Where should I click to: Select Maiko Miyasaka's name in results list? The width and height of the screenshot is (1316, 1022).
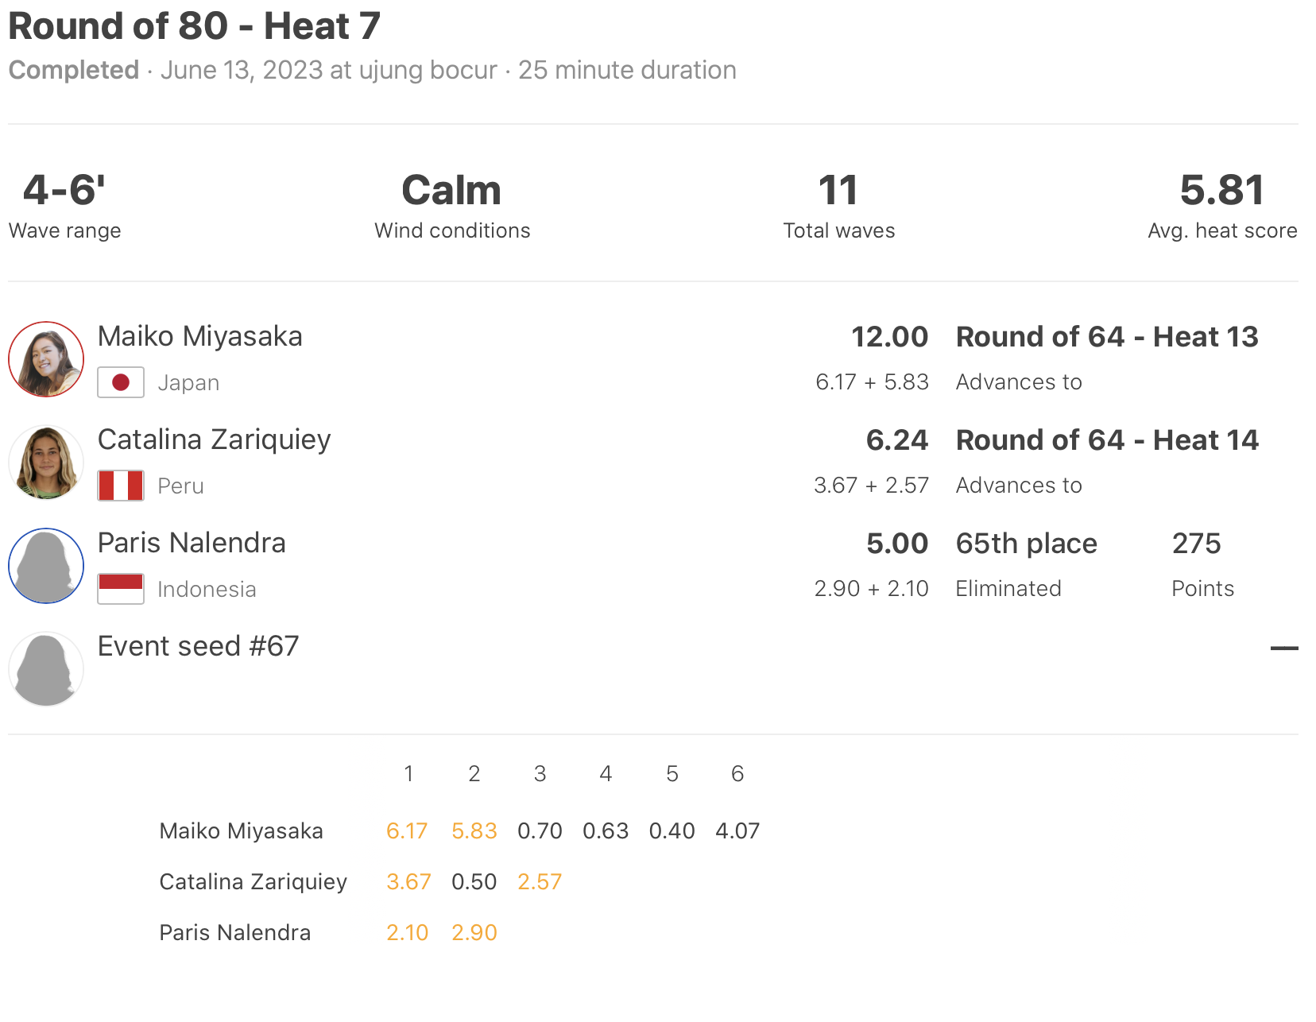click(x=200, y=337)
